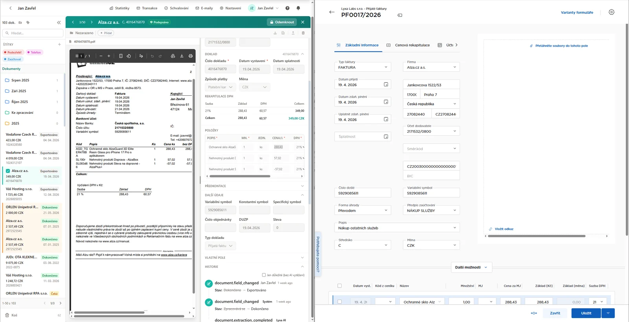This screenshot has width=629, height=322.
Task: Select Ochranné sklo item row checkbox
Action: tap(340, 302)
